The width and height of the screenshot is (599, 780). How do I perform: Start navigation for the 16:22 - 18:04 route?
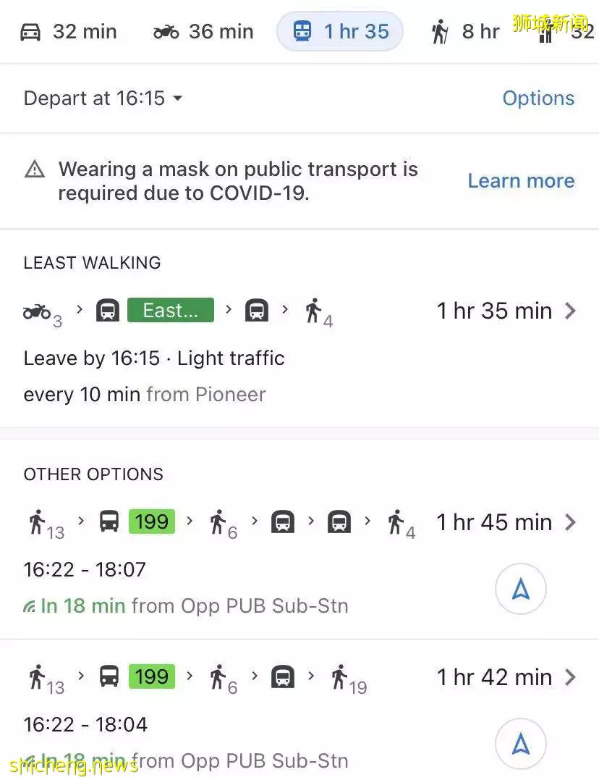[520, 745]
